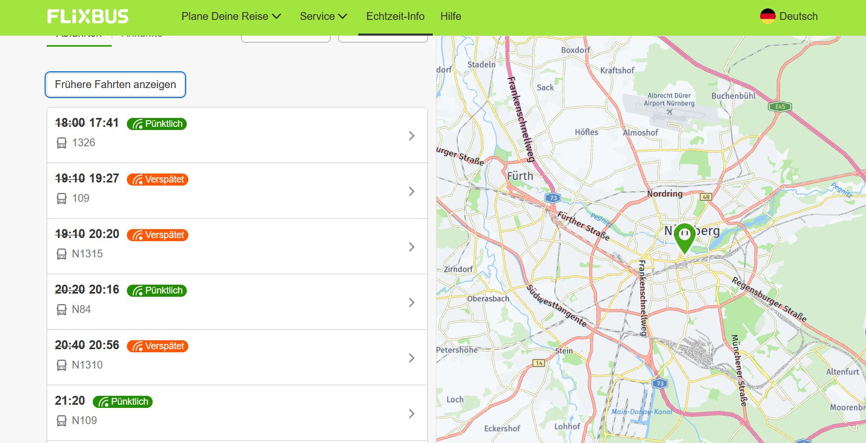The height and width of the screenshot is (443, 866).
Task: Click the 21:20 departure time
Action: point(70,401)
